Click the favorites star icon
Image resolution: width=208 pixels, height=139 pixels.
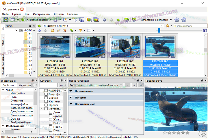click(168, 26)
